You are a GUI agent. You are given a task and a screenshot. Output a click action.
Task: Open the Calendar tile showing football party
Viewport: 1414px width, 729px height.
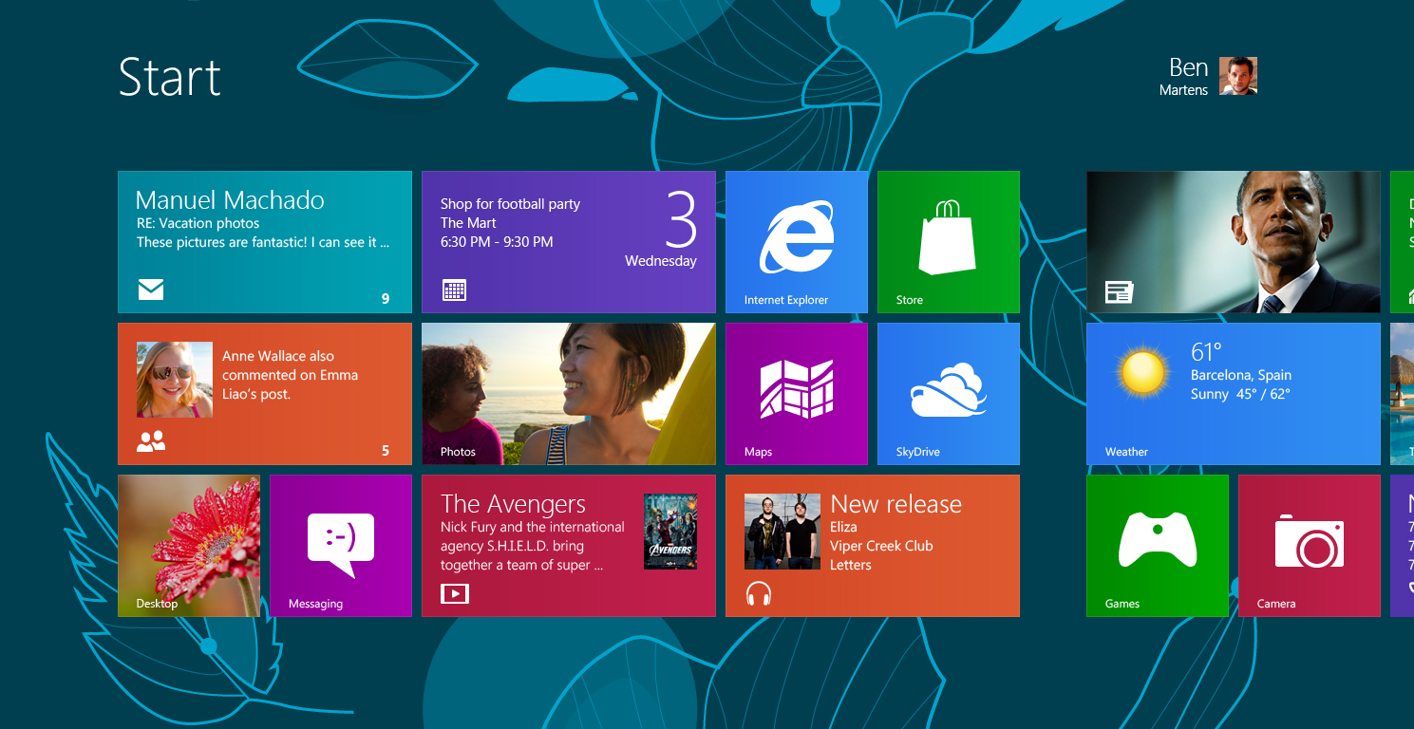coord(568,241)
